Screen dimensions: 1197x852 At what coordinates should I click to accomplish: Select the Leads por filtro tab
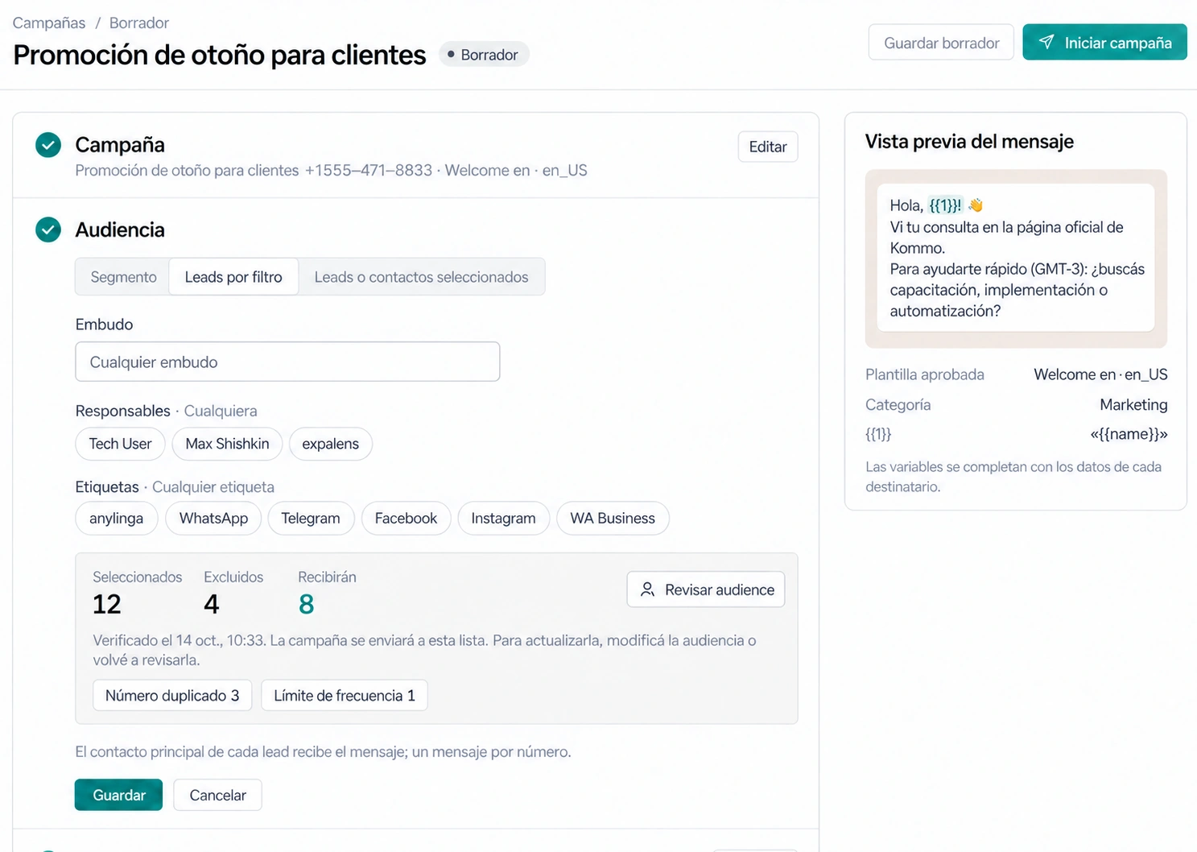233,277
